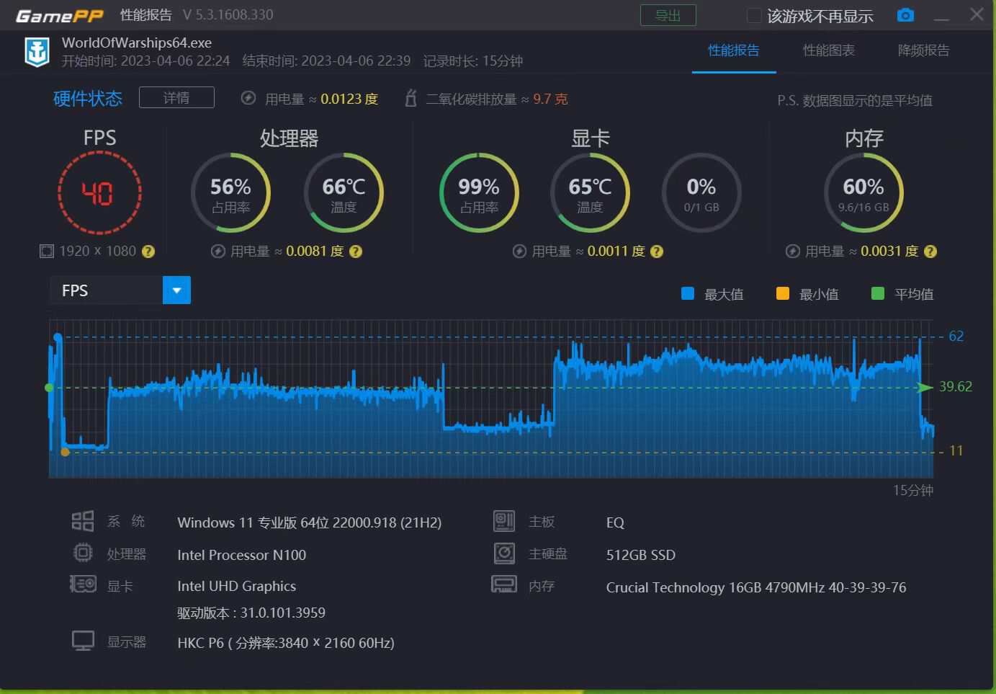Click the 62 maximum value label

[956, 336]
